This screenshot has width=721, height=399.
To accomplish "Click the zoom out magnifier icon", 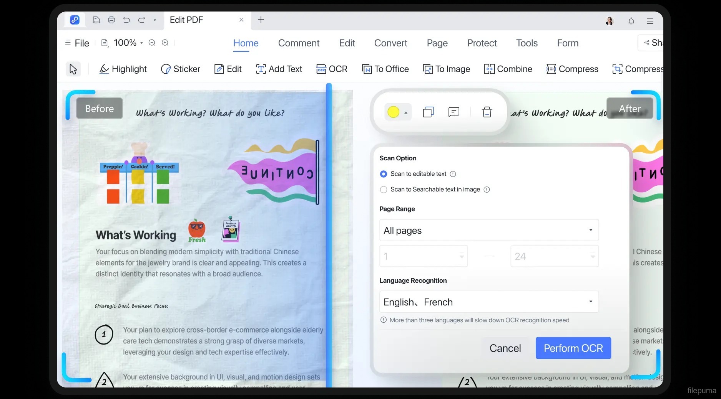I will coord(152,43).
